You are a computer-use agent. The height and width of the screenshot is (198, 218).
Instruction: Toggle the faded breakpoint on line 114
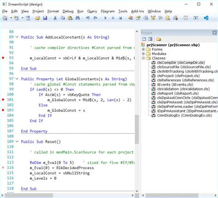click(3, 167)
